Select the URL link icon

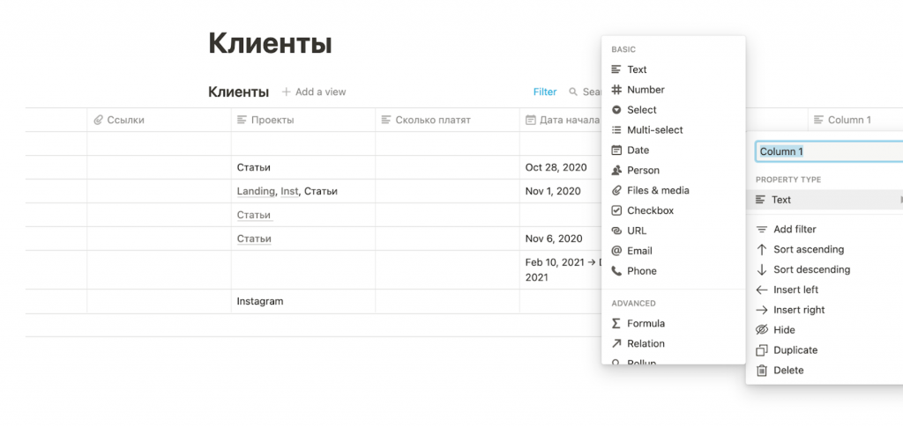click(616, 231)
